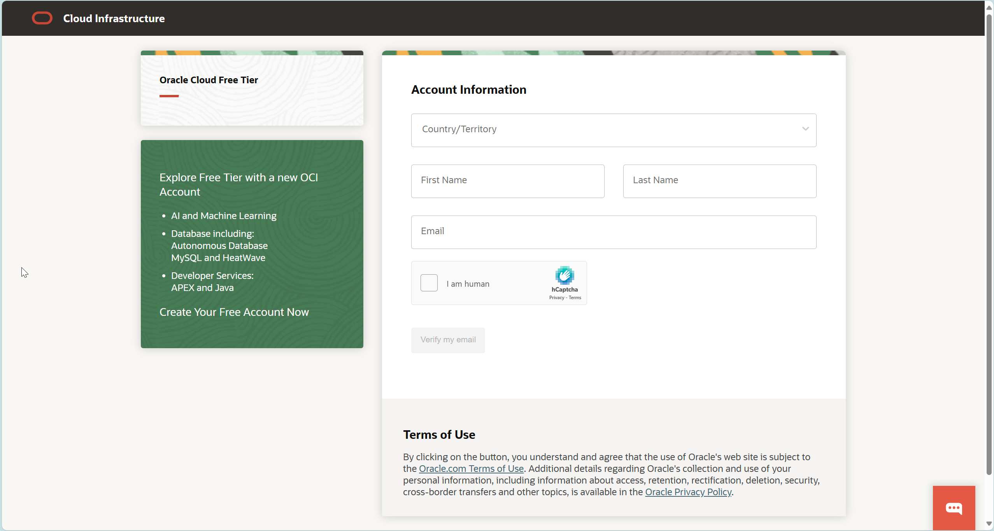Open the Oracle.com Terms of Use link

[471, 469]
